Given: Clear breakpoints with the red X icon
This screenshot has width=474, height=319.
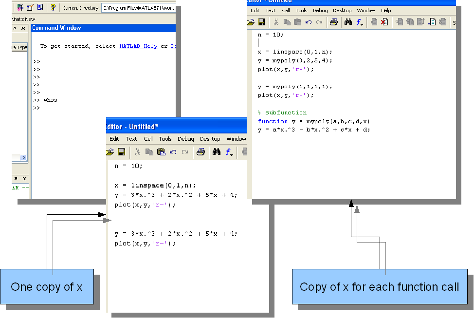Looking at the screenshot, I should click(x=384, y=22).
